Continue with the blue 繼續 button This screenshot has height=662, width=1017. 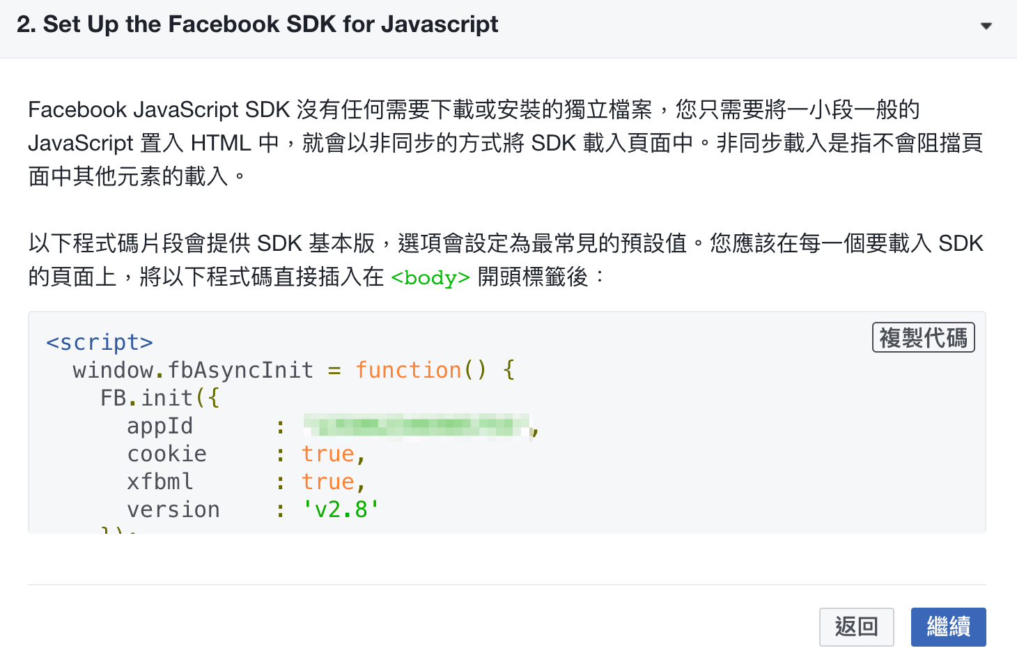pos(948,626)
